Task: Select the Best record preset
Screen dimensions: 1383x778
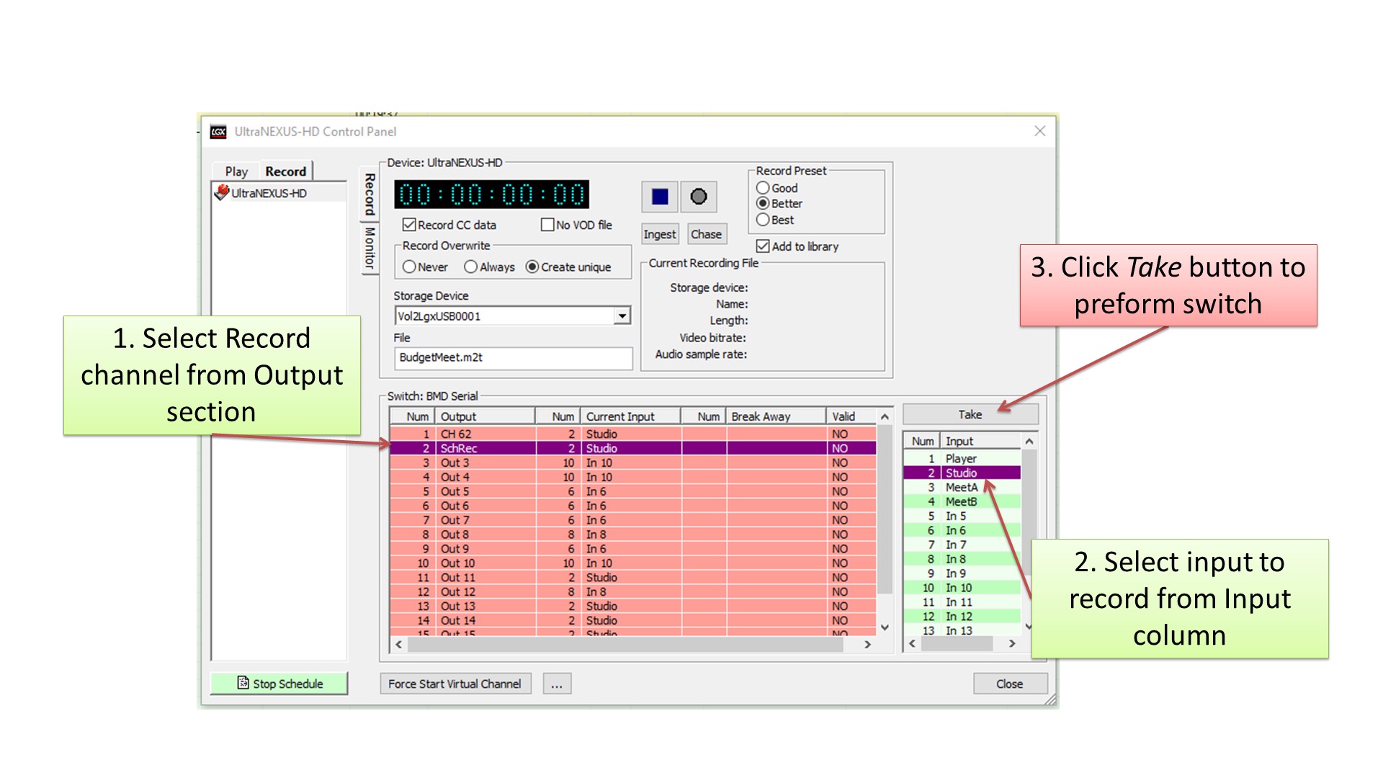Action: (763, 220)
